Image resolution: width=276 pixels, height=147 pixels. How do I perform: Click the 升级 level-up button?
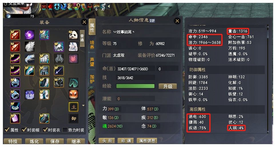(x=168, y=86)
